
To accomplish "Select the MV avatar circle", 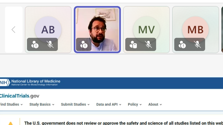I will tap(146, 30).
